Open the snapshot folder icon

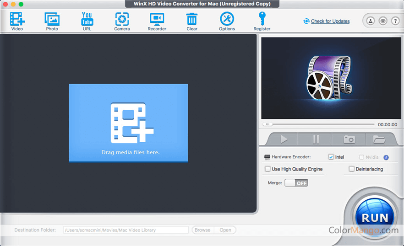pyautogui.click(x=379, y=139)
